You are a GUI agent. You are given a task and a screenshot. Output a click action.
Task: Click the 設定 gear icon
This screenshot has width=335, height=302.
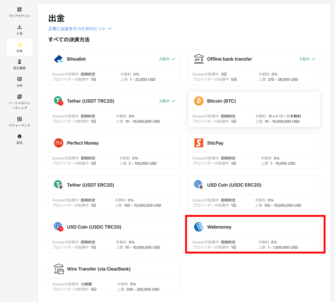[19, 136]
